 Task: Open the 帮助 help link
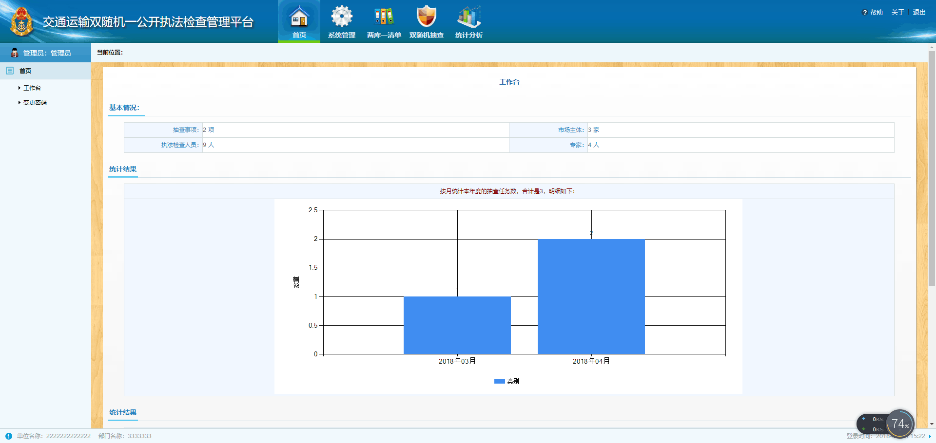pyautogui.click(x=877, y=13)
